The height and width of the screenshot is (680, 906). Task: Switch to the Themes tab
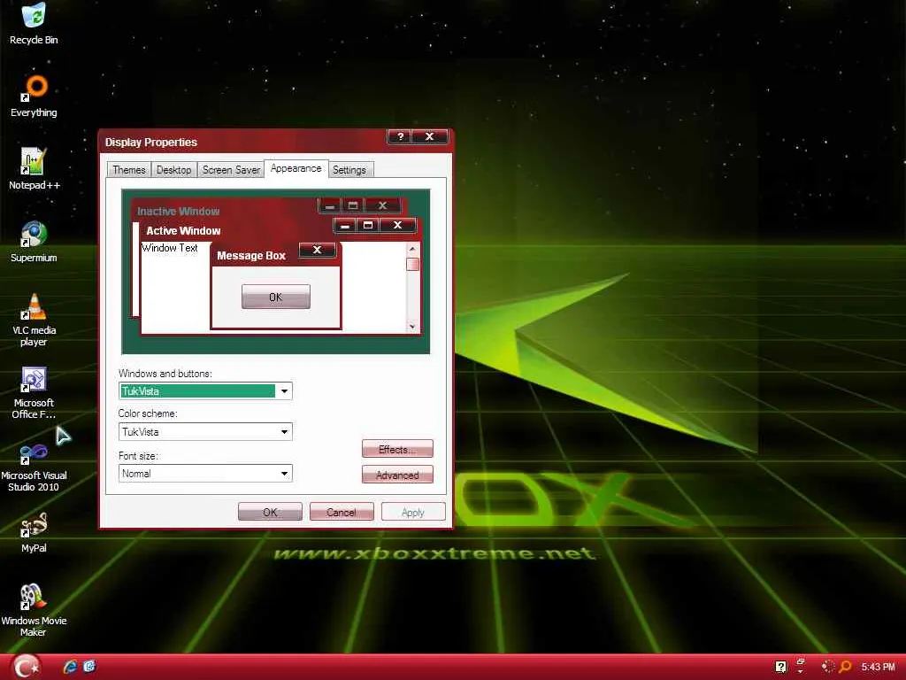pyautogui.click(x=129, y=170)
